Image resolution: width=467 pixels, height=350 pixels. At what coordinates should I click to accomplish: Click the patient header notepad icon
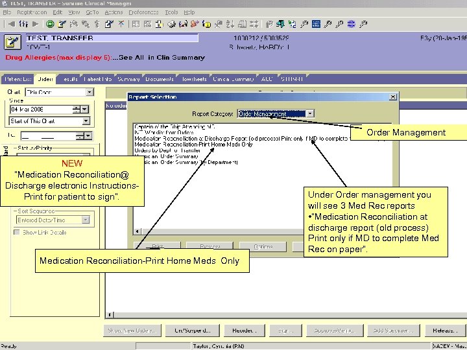(12, 42)
